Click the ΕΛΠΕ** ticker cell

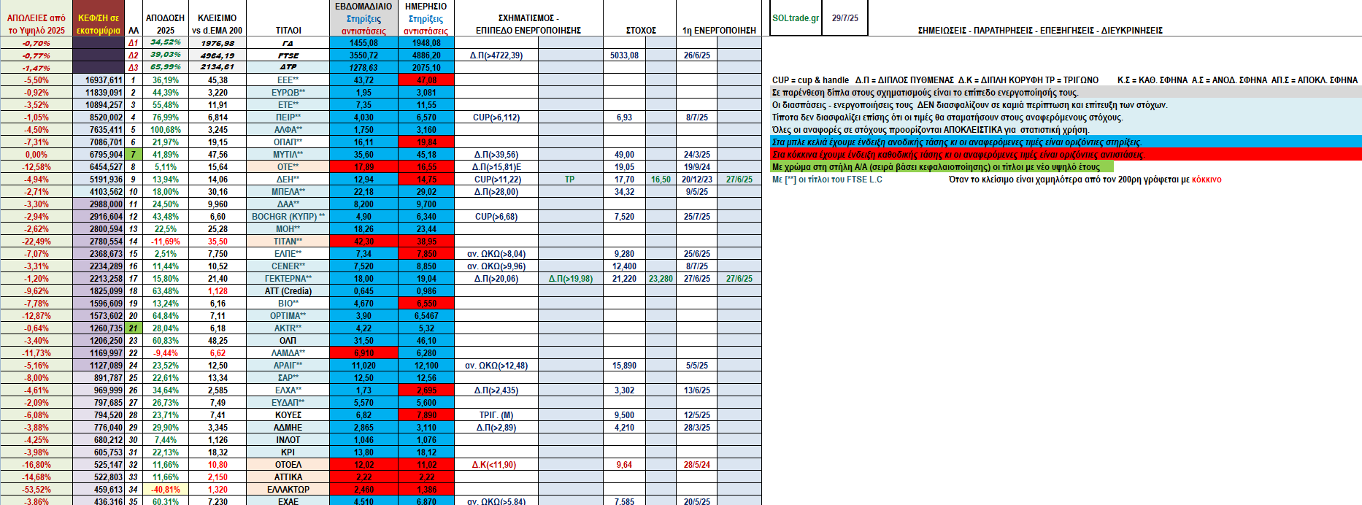[288, 254]
